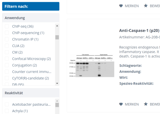
Task: Open the Western blot product thumbnail
Action: tap(91, 65)
